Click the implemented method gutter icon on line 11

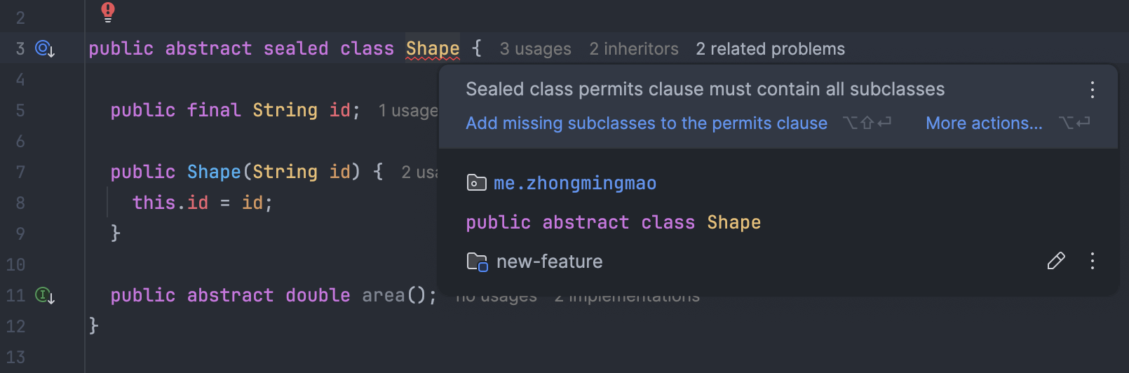[x=45, y=295]
